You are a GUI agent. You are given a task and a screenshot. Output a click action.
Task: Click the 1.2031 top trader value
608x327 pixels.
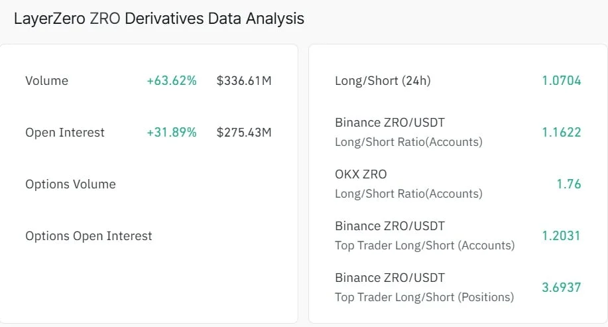(x=561, y=236)
